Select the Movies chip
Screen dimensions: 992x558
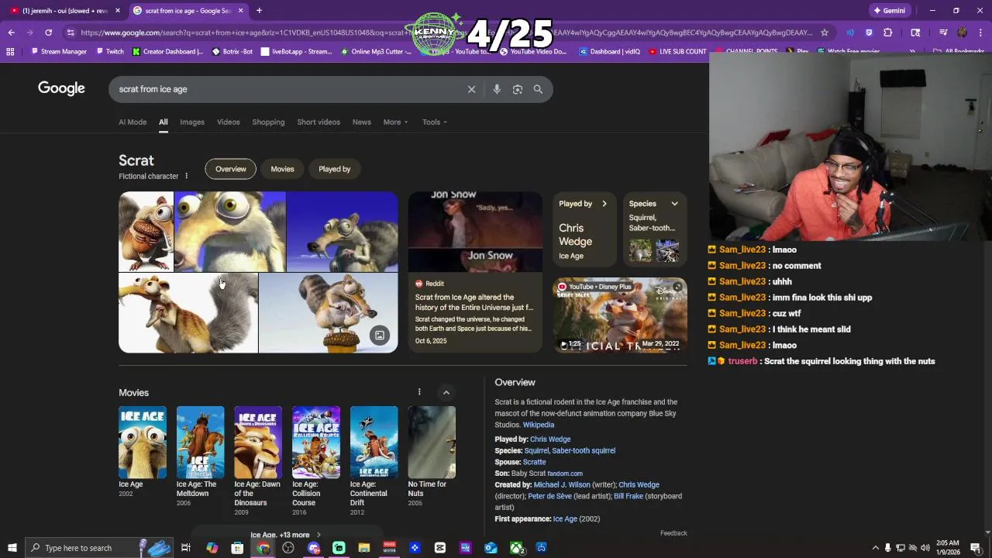tap(282, 169)
